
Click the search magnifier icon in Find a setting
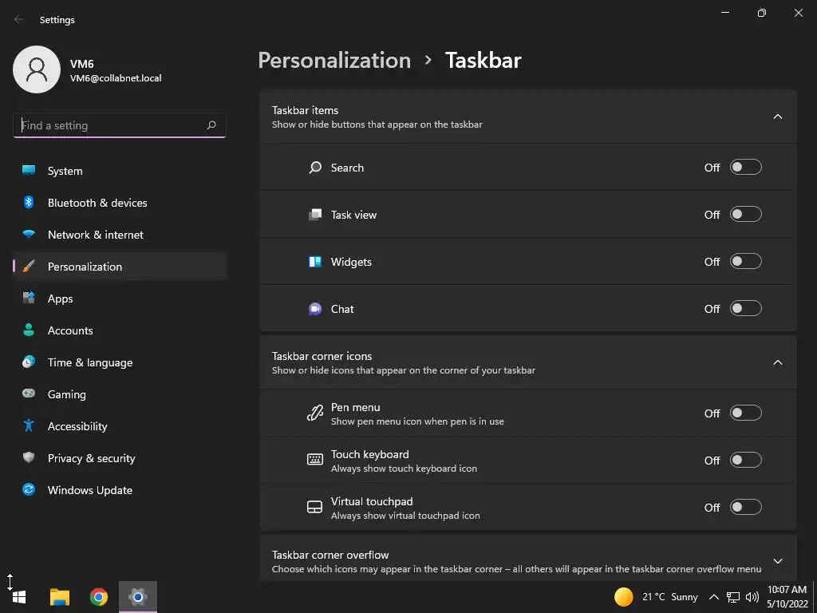tap(211, 125)
